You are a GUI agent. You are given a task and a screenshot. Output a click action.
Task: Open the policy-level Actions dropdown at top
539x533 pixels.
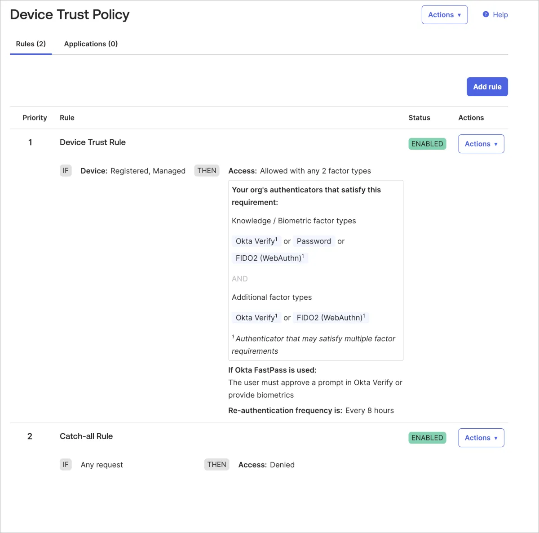(x=444, y=15)
